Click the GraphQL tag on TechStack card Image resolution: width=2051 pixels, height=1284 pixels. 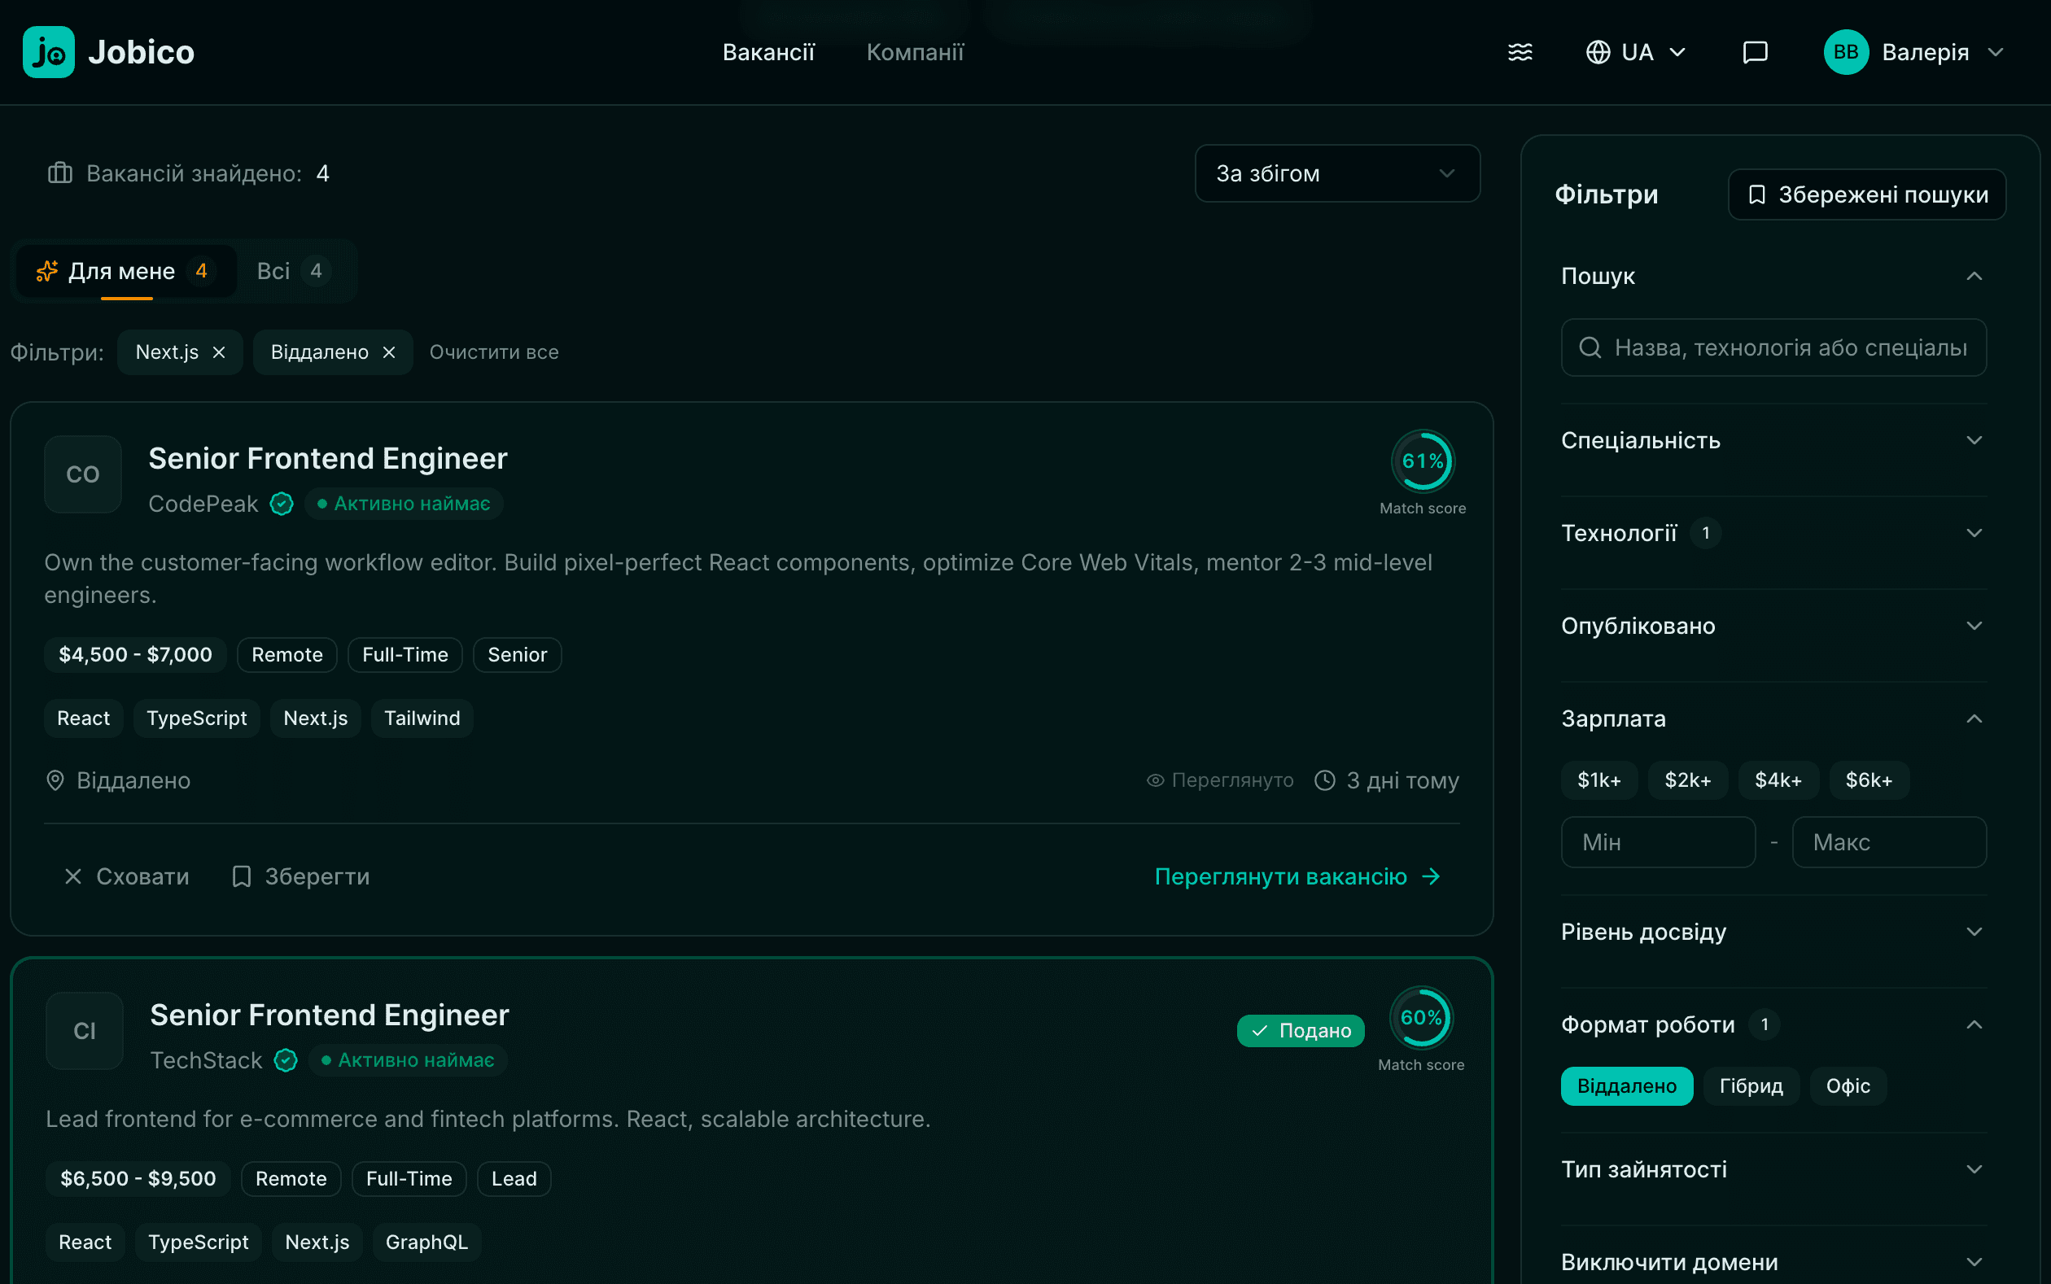pos(426,1243)
